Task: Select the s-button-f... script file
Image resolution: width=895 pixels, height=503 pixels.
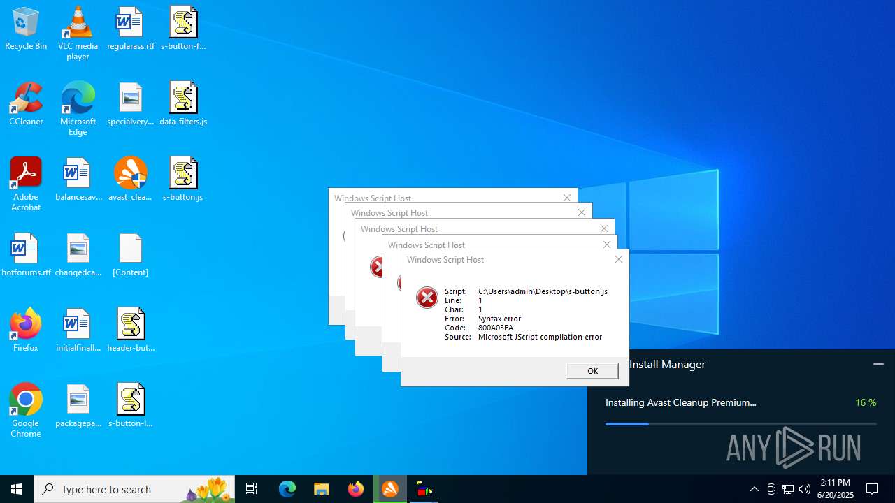Action: point(183,29)
